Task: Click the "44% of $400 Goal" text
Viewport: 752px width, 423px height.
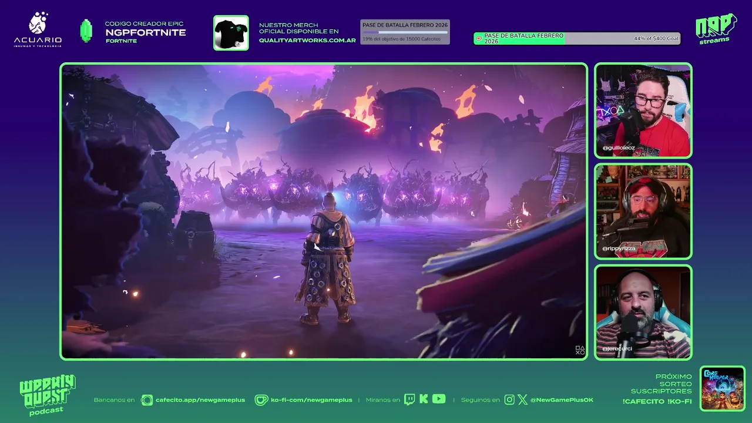Action: click(656, 38)
